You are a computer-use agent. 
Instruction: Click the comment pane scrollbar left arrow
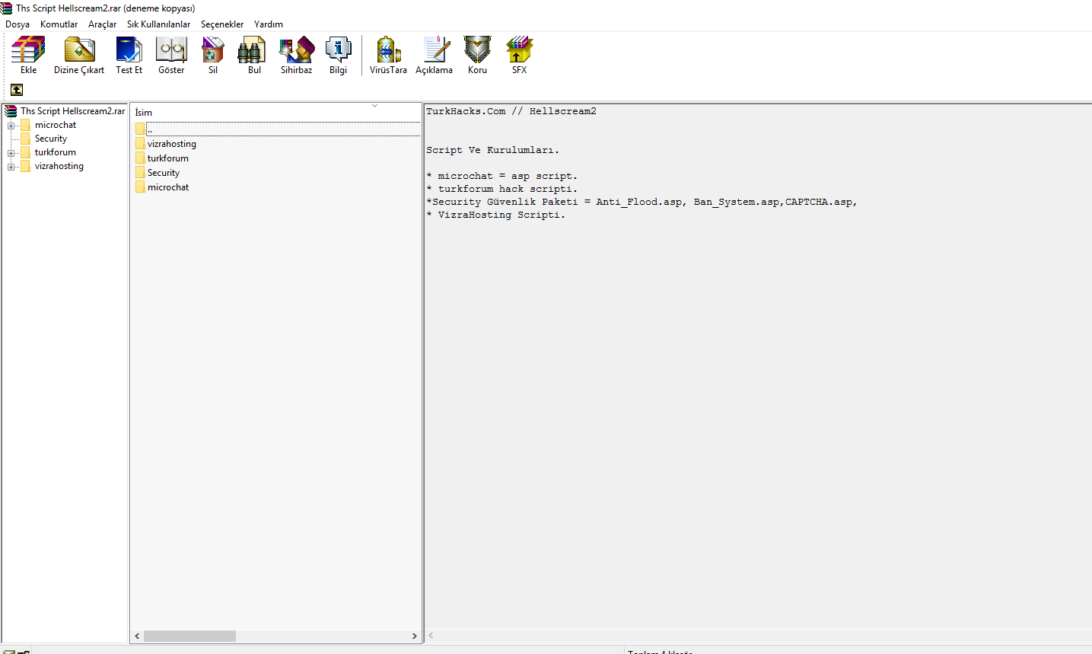[431, 635]
